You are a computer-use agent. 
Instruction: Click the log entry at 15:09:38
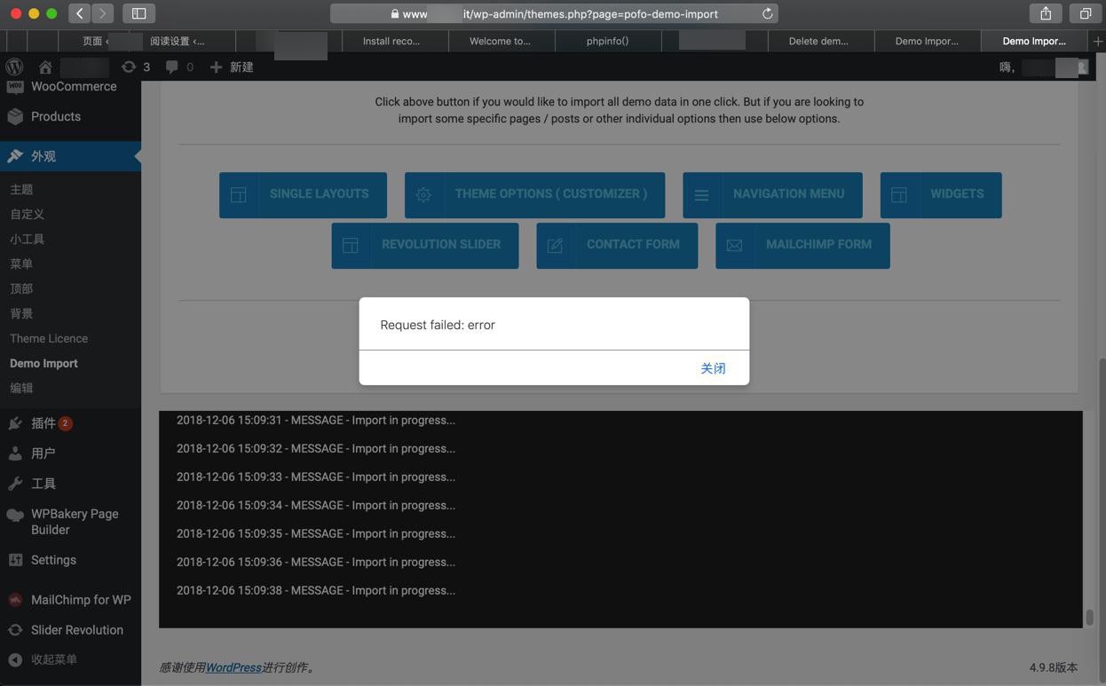[x=316, y=590]
